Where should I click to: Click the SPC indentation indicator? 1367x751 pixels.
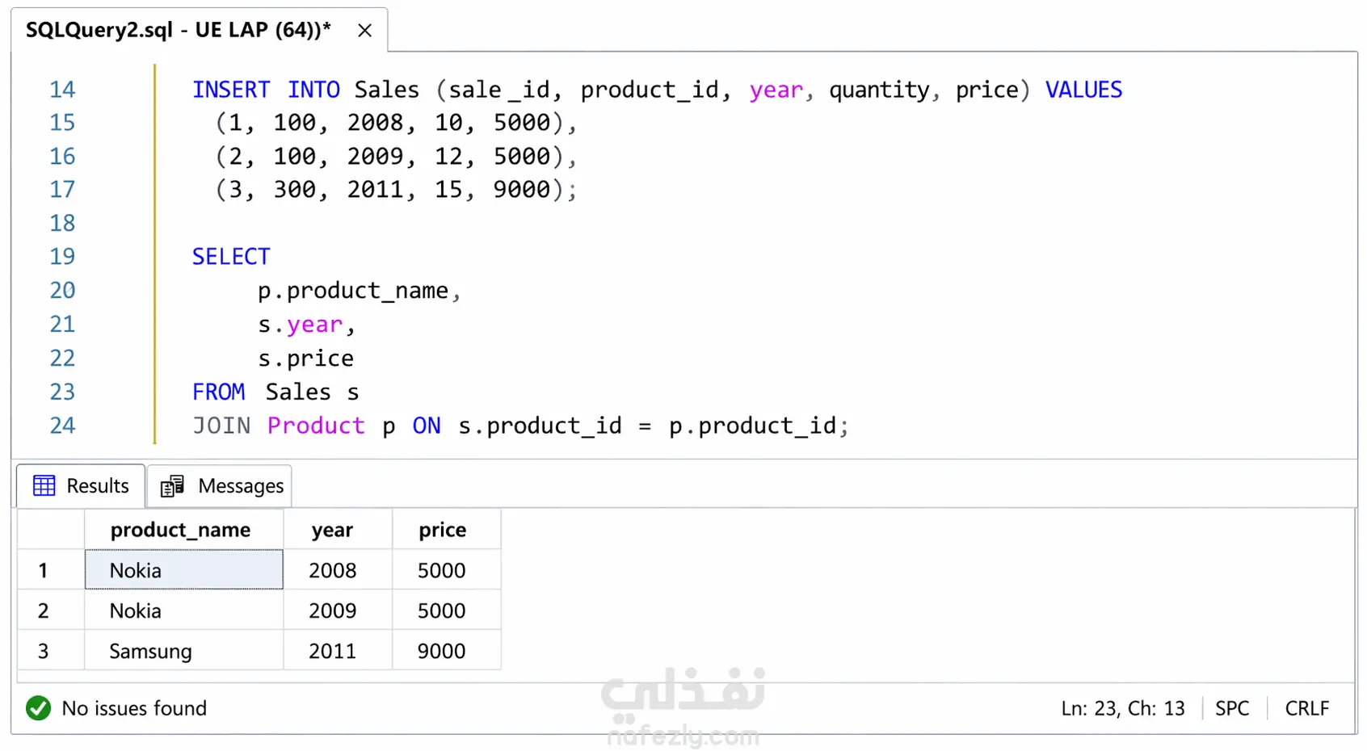(x=1232, y=708)
